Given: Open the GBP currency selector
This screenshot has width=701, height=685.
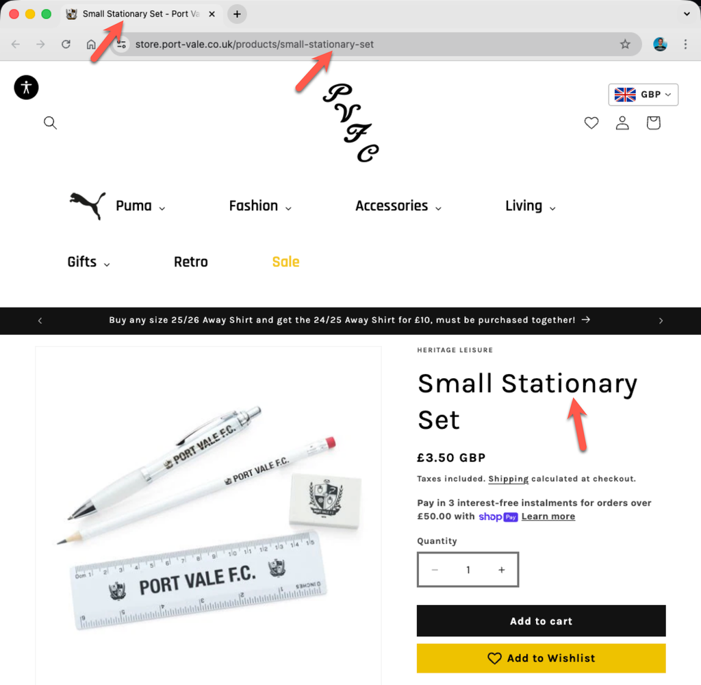Looking at the screenshot, I should (643, 95).
